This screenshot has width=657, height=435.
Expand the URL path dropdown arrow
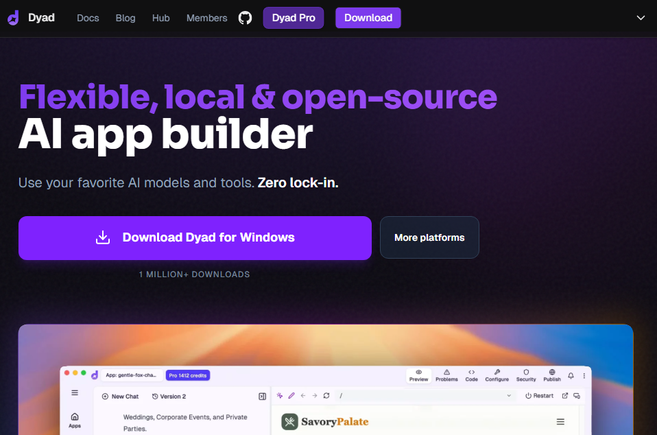tap(509, 396)
